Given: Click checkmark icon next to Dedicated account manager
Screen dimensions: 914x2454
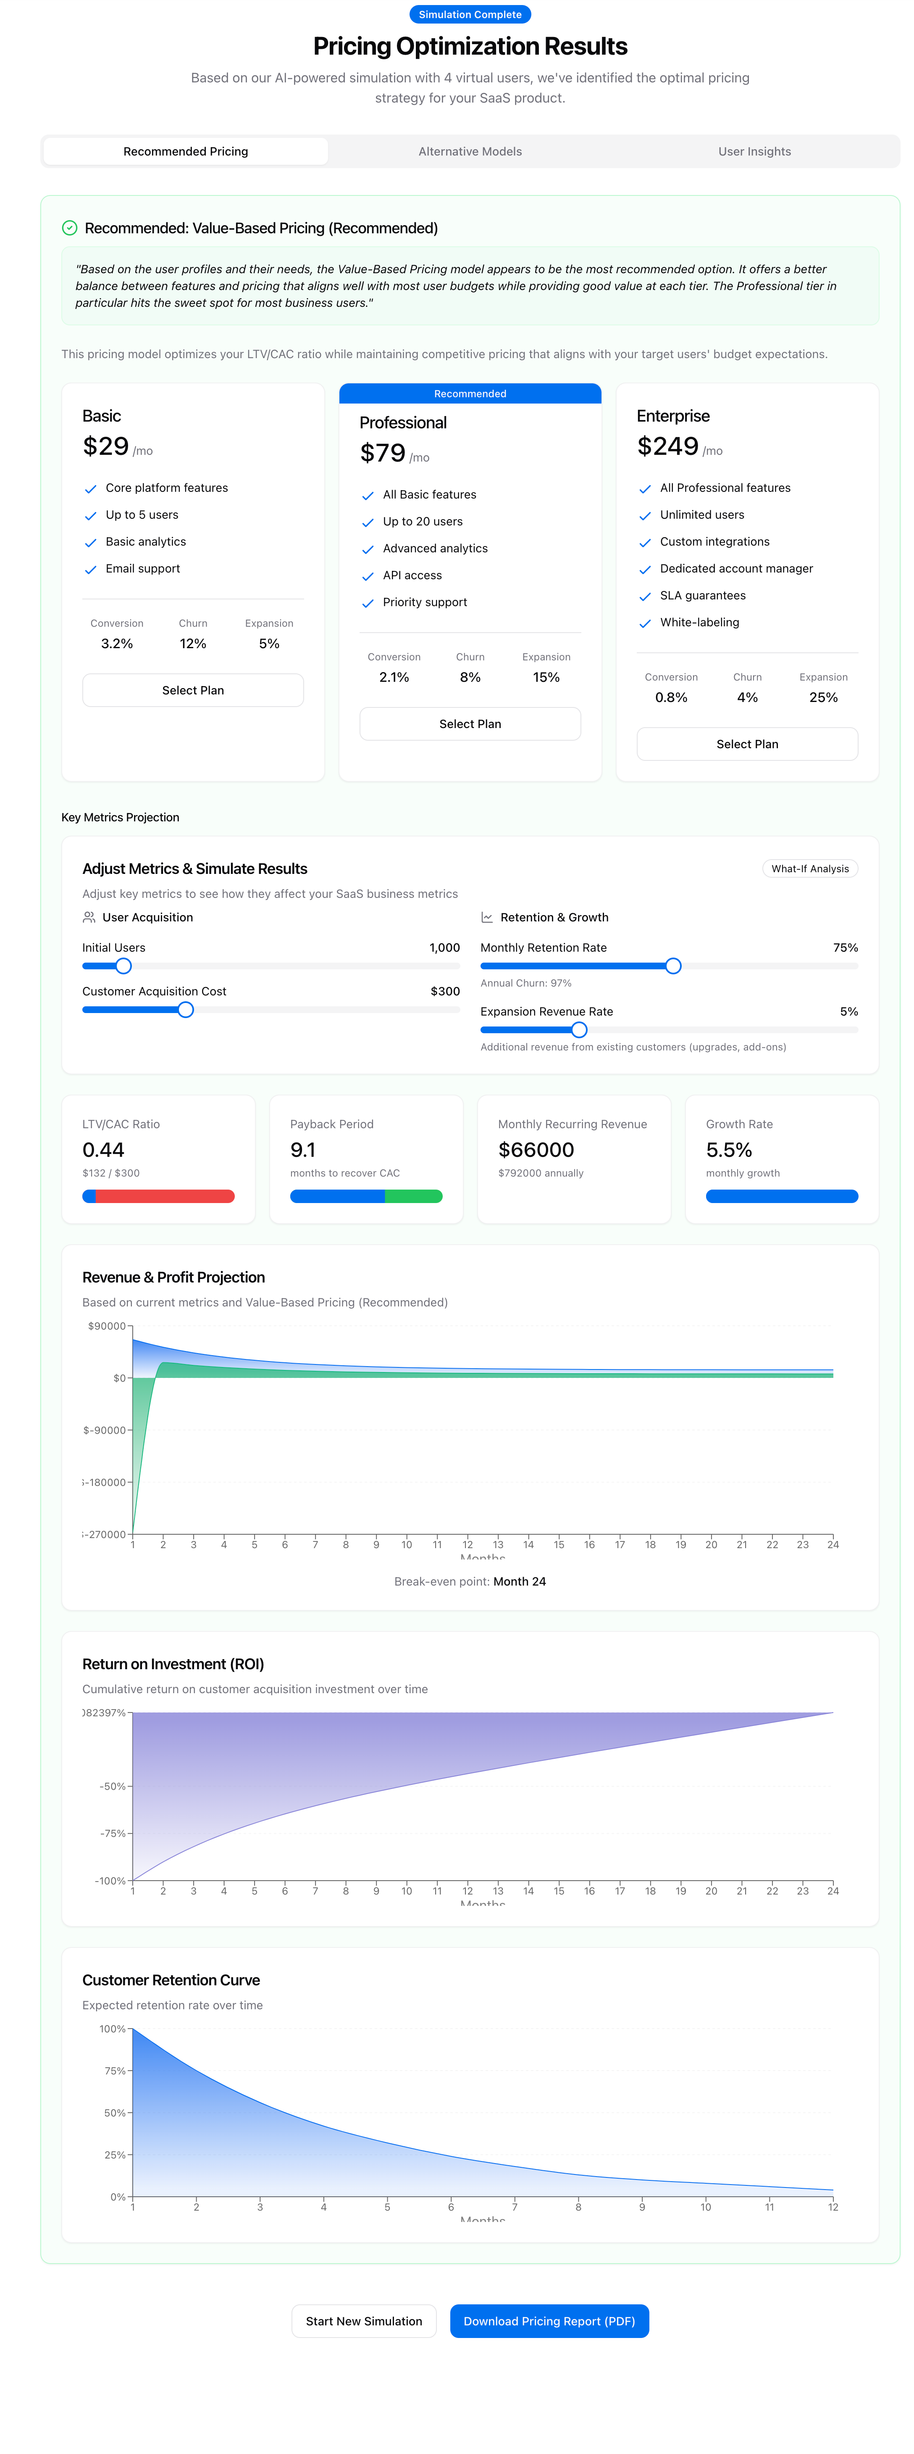Looking at the screenshot, I should click(645, 570).
